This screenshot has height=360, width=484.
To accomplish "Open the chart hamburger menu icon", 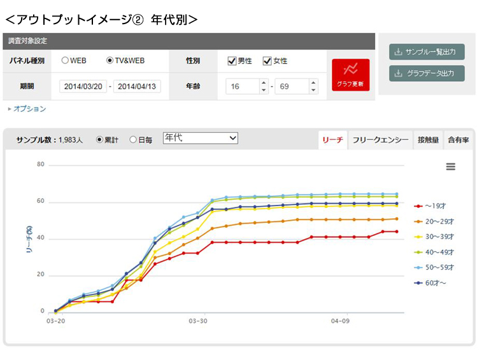I will 450,167.
